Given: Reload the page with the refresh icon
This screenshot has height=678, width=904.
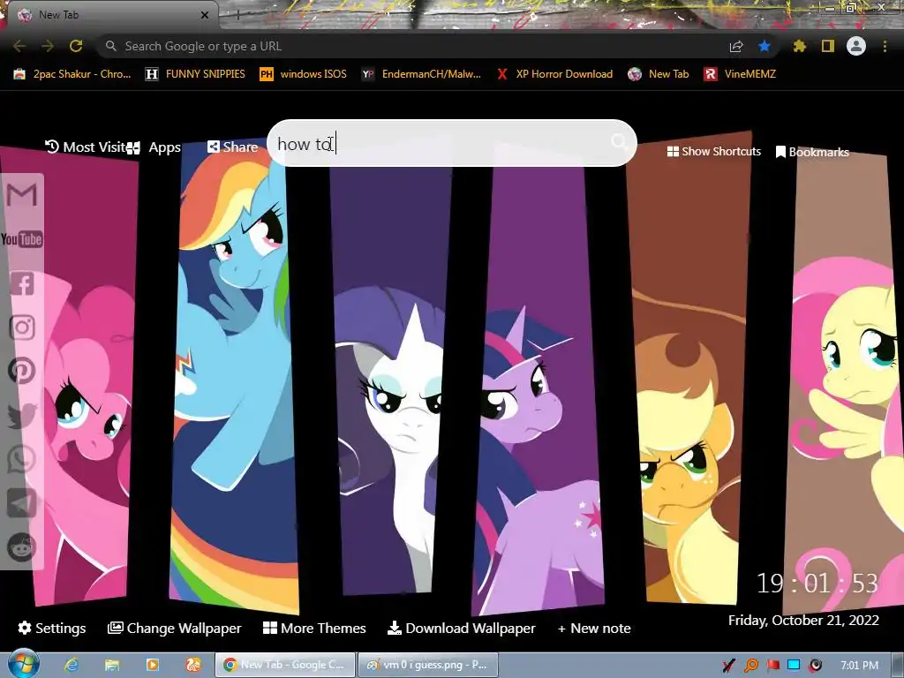Looking at the screenshot, I should coord(76,46).
